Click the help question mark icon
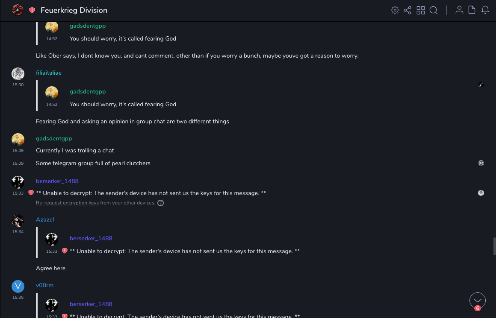 161,203
